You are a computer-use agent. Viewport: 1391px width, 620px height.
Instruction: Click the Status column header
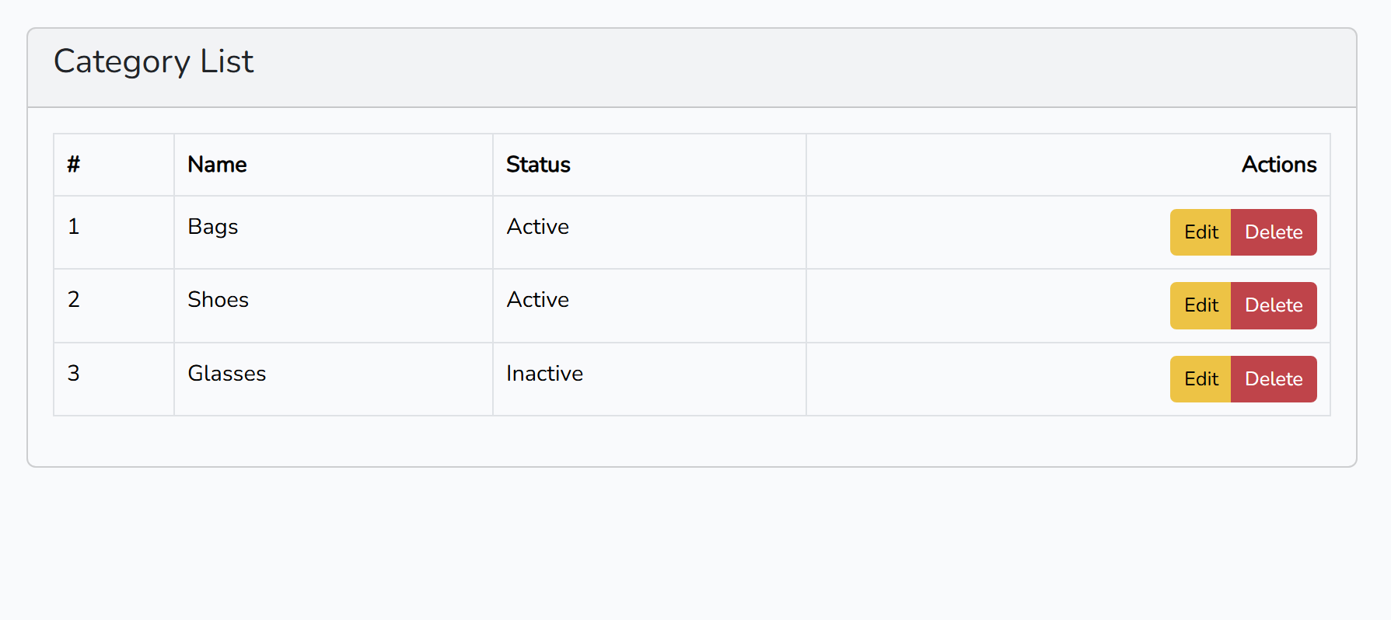tap(538, 165)
